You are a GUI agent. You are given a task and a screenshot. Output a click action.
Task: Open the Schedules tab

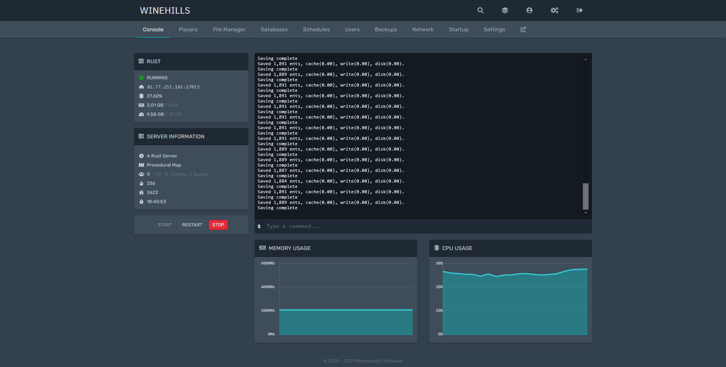point(316,29)
